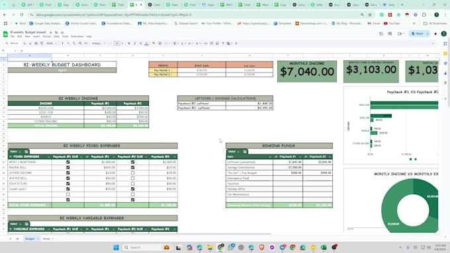This screenshot has height=253, width=450.
Task: Open the File menu
Action: point(13,37)
